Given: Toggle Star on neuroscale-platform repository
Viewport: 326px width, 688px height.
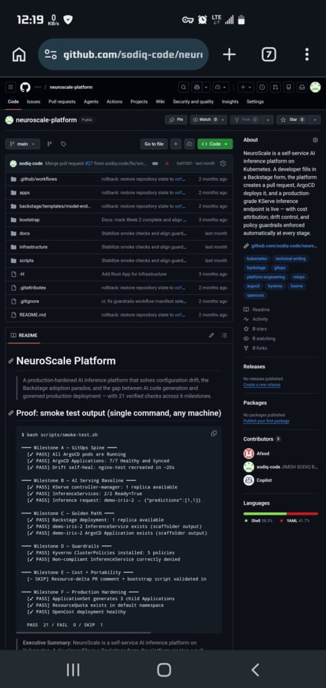Looking at the screenshot, I should 292,120.
